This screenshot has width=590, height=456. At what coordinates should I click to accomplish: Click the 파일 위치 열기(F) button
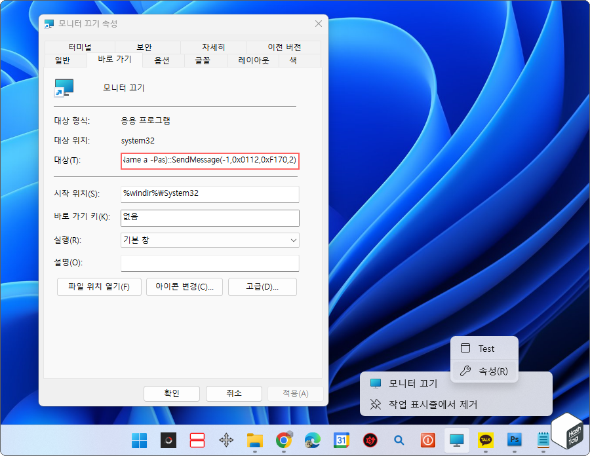[x=99, y=286]
